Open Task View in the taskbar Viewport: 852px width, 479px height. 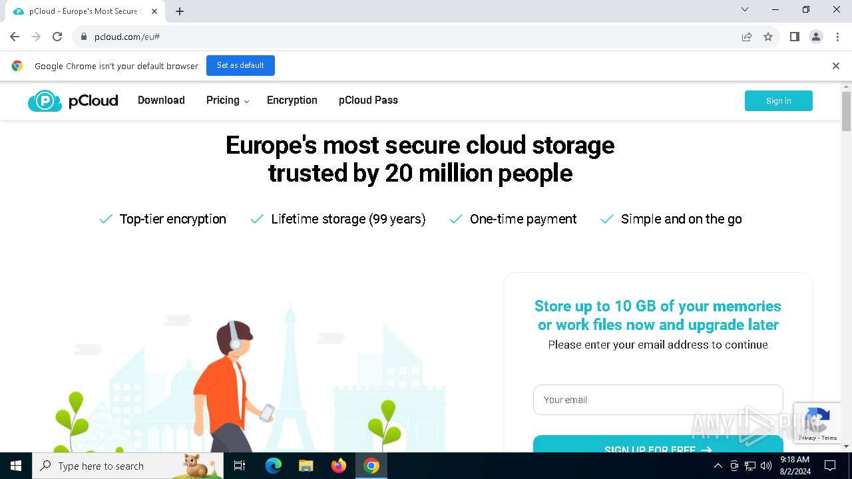(x=240, y=466)
